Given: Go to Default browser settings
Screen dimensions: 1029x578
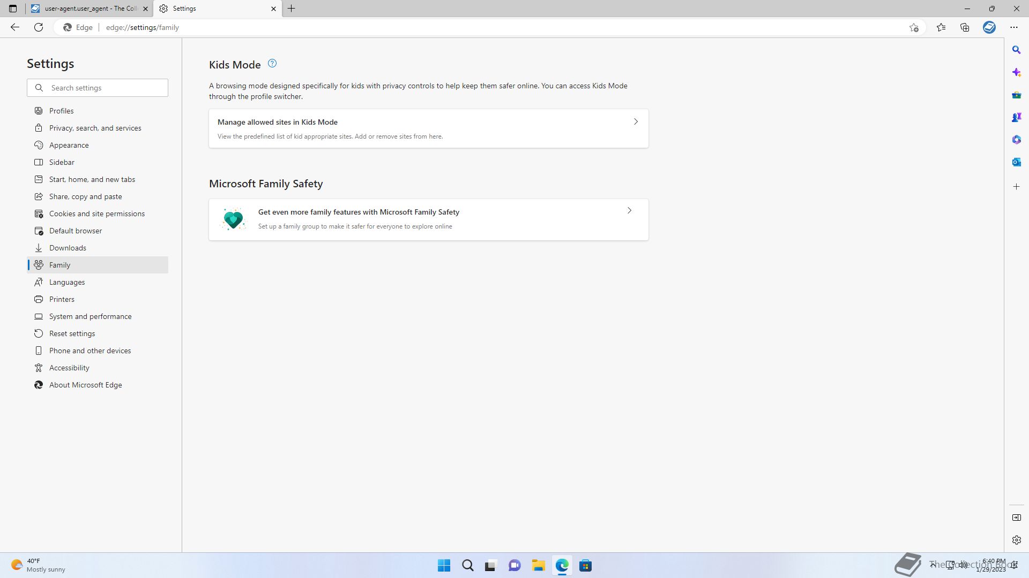Looking at the screenshot, I should click(98, 231).
